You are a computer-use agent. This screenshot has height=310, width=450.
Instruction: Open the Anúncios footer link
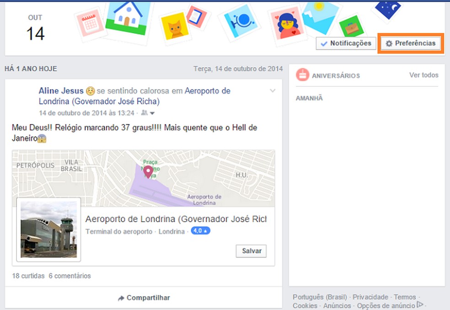(337, 306)
